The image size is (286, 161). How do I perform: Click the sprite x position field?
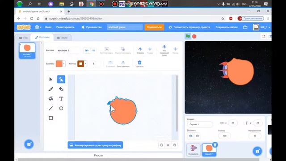(233, 123)
